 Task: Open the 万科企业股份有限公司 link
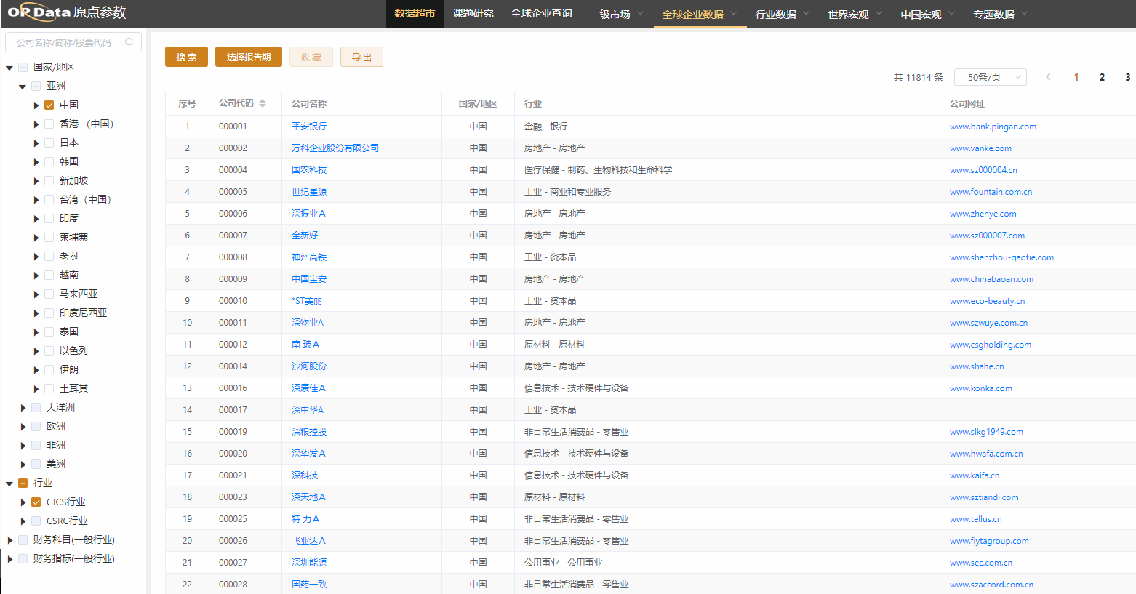pos(335,148)
